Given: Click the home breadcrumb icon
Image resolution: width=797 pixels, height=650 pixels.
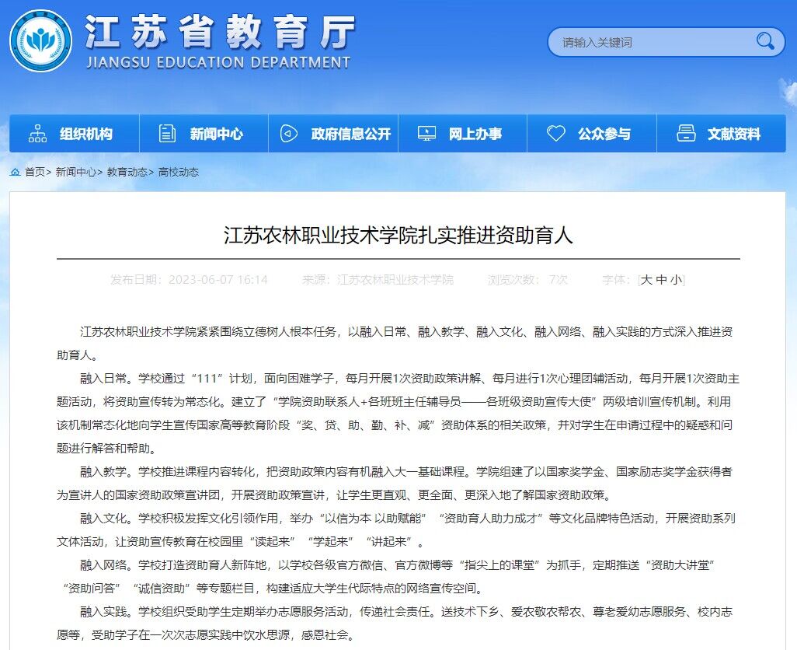Looking at the screenshot, I should pyautogui.click(x=16, y=172).
